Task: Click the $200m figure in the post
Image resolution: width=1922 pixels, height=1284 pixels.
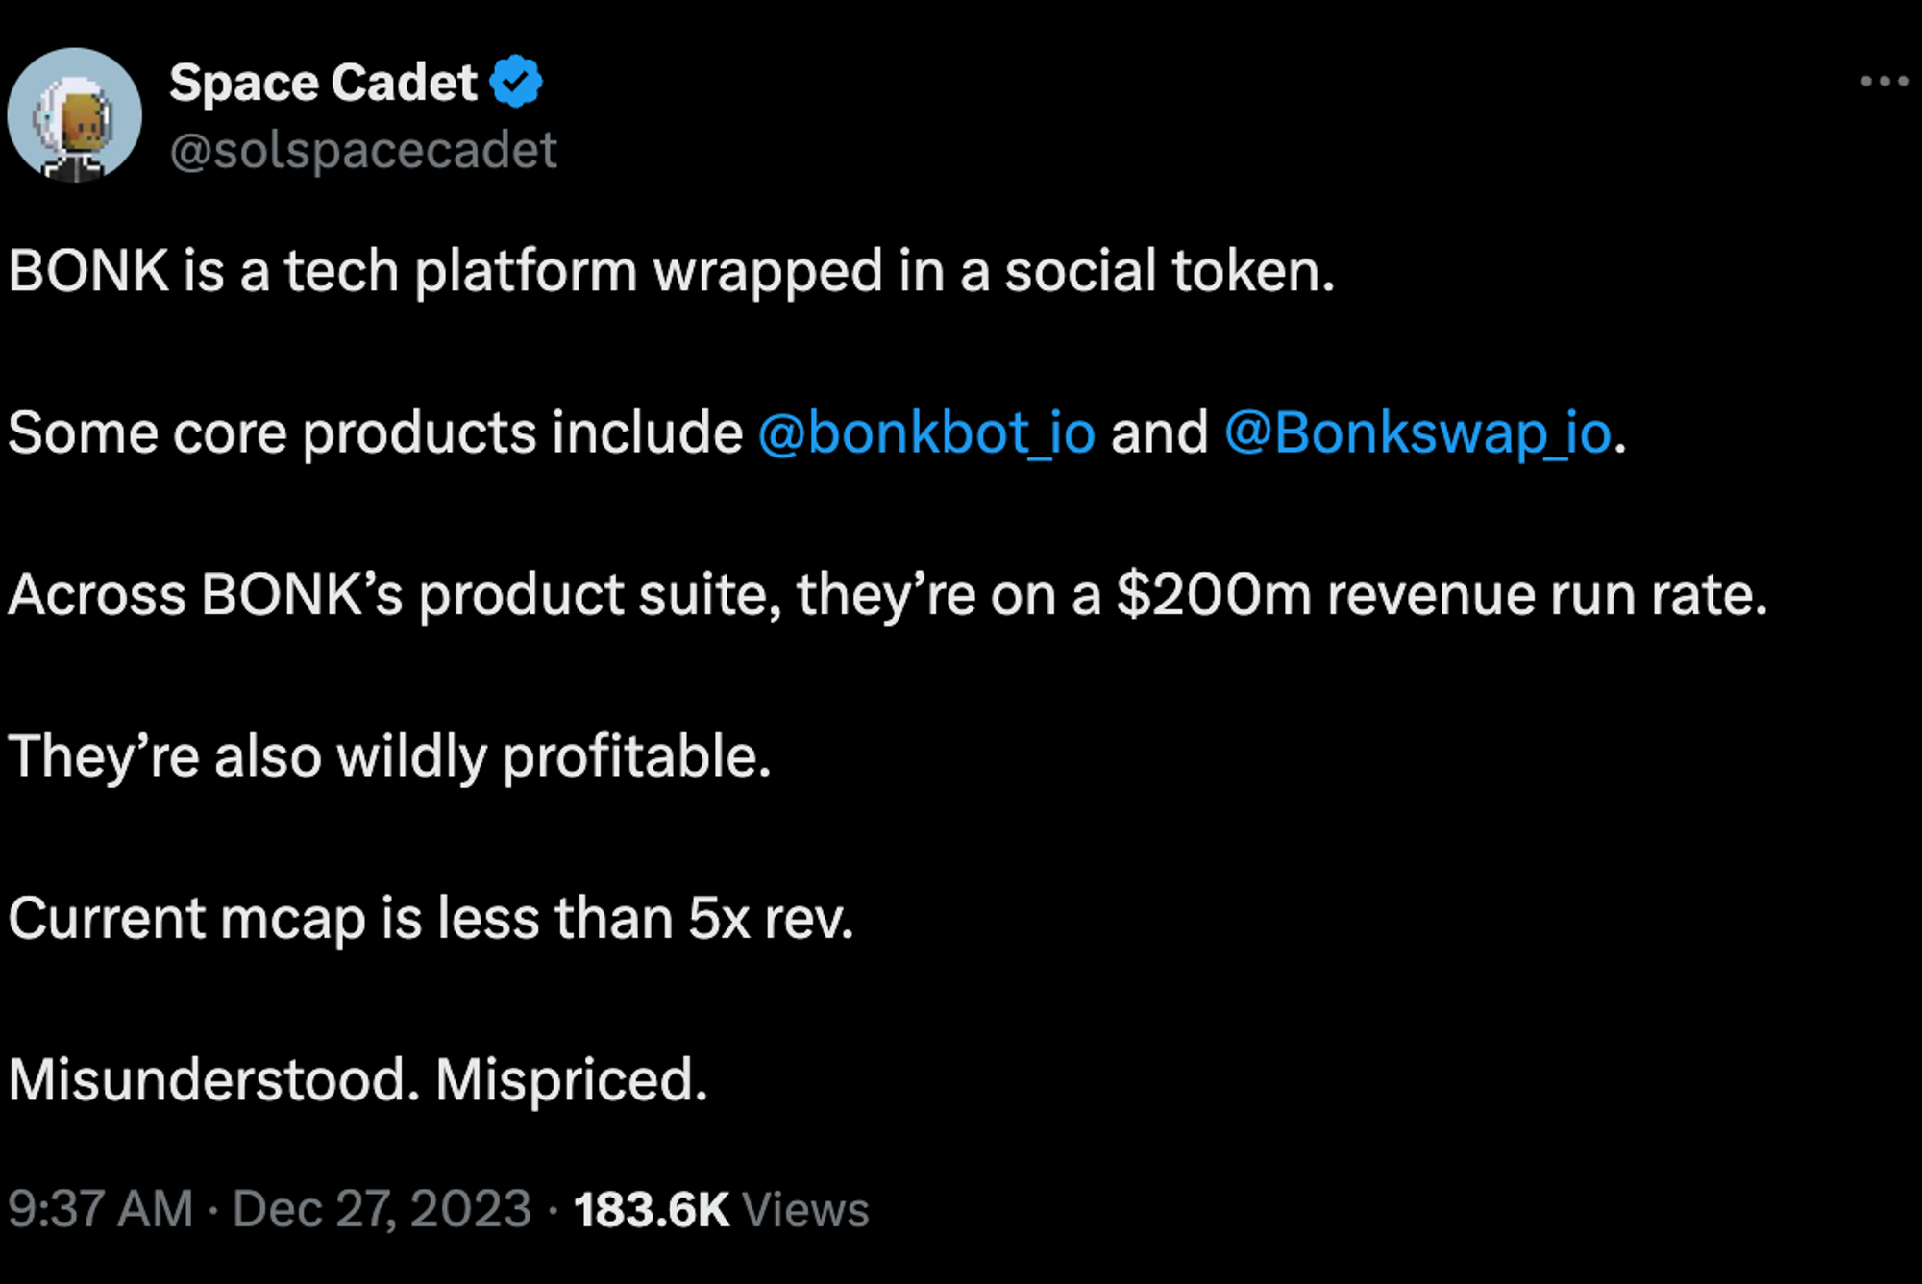Action: pyautogui.click(x=1214, y=594)
